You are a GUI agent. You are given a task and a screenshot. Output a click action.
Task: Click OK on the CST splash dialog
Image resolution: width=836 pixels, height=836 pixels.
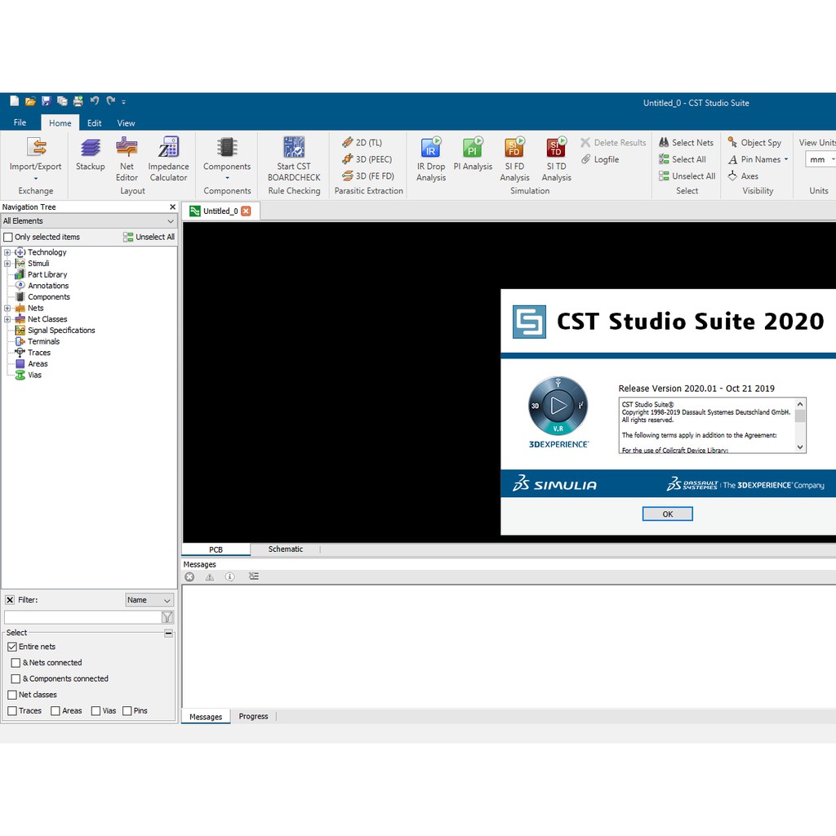click(667, 514)
